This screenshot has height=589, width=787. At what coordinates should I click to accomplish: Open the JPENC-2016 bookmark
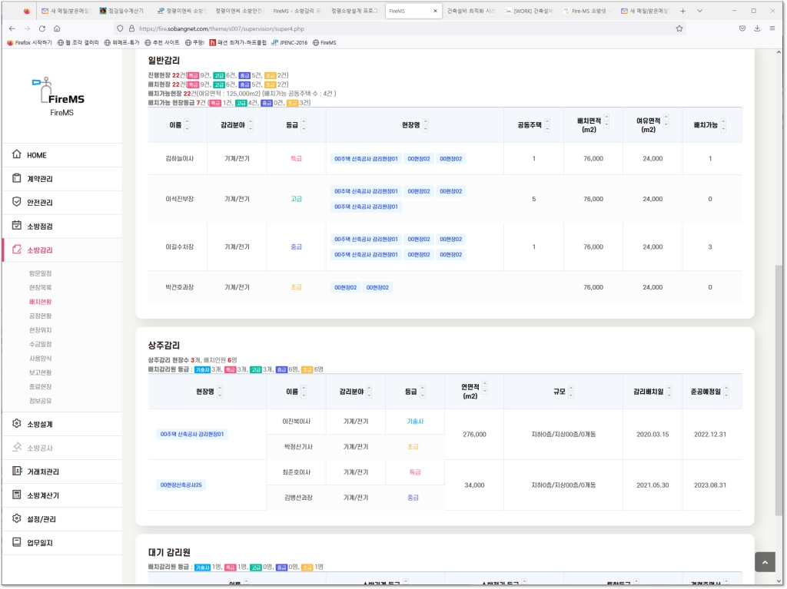click(290, 43)
